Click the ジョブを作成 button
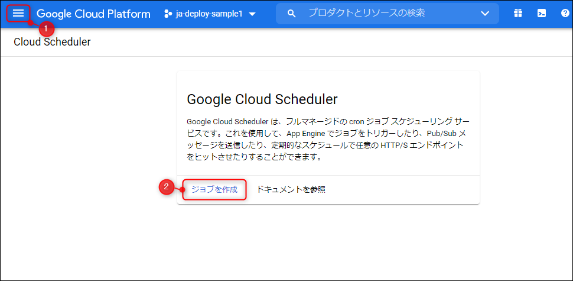This screenshot has width=573, height=281. coord(214,189)
